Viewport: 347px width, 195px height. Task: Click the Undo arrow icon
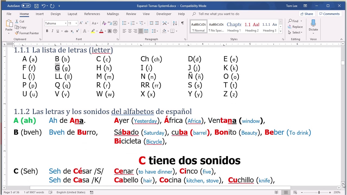tap(43, 6)
